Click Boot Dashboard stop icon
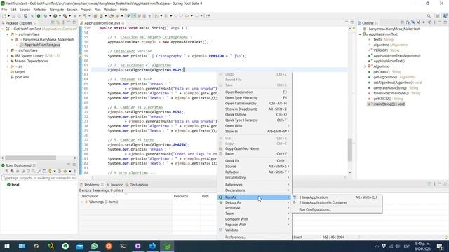The width and height of the screenshot is (449, 252). point(18,171)
